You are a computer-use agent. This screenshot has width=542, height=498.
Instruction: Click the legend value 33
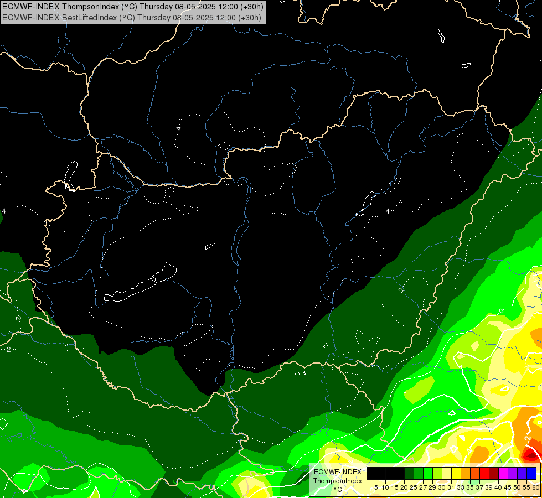click(x=461, y=487)
